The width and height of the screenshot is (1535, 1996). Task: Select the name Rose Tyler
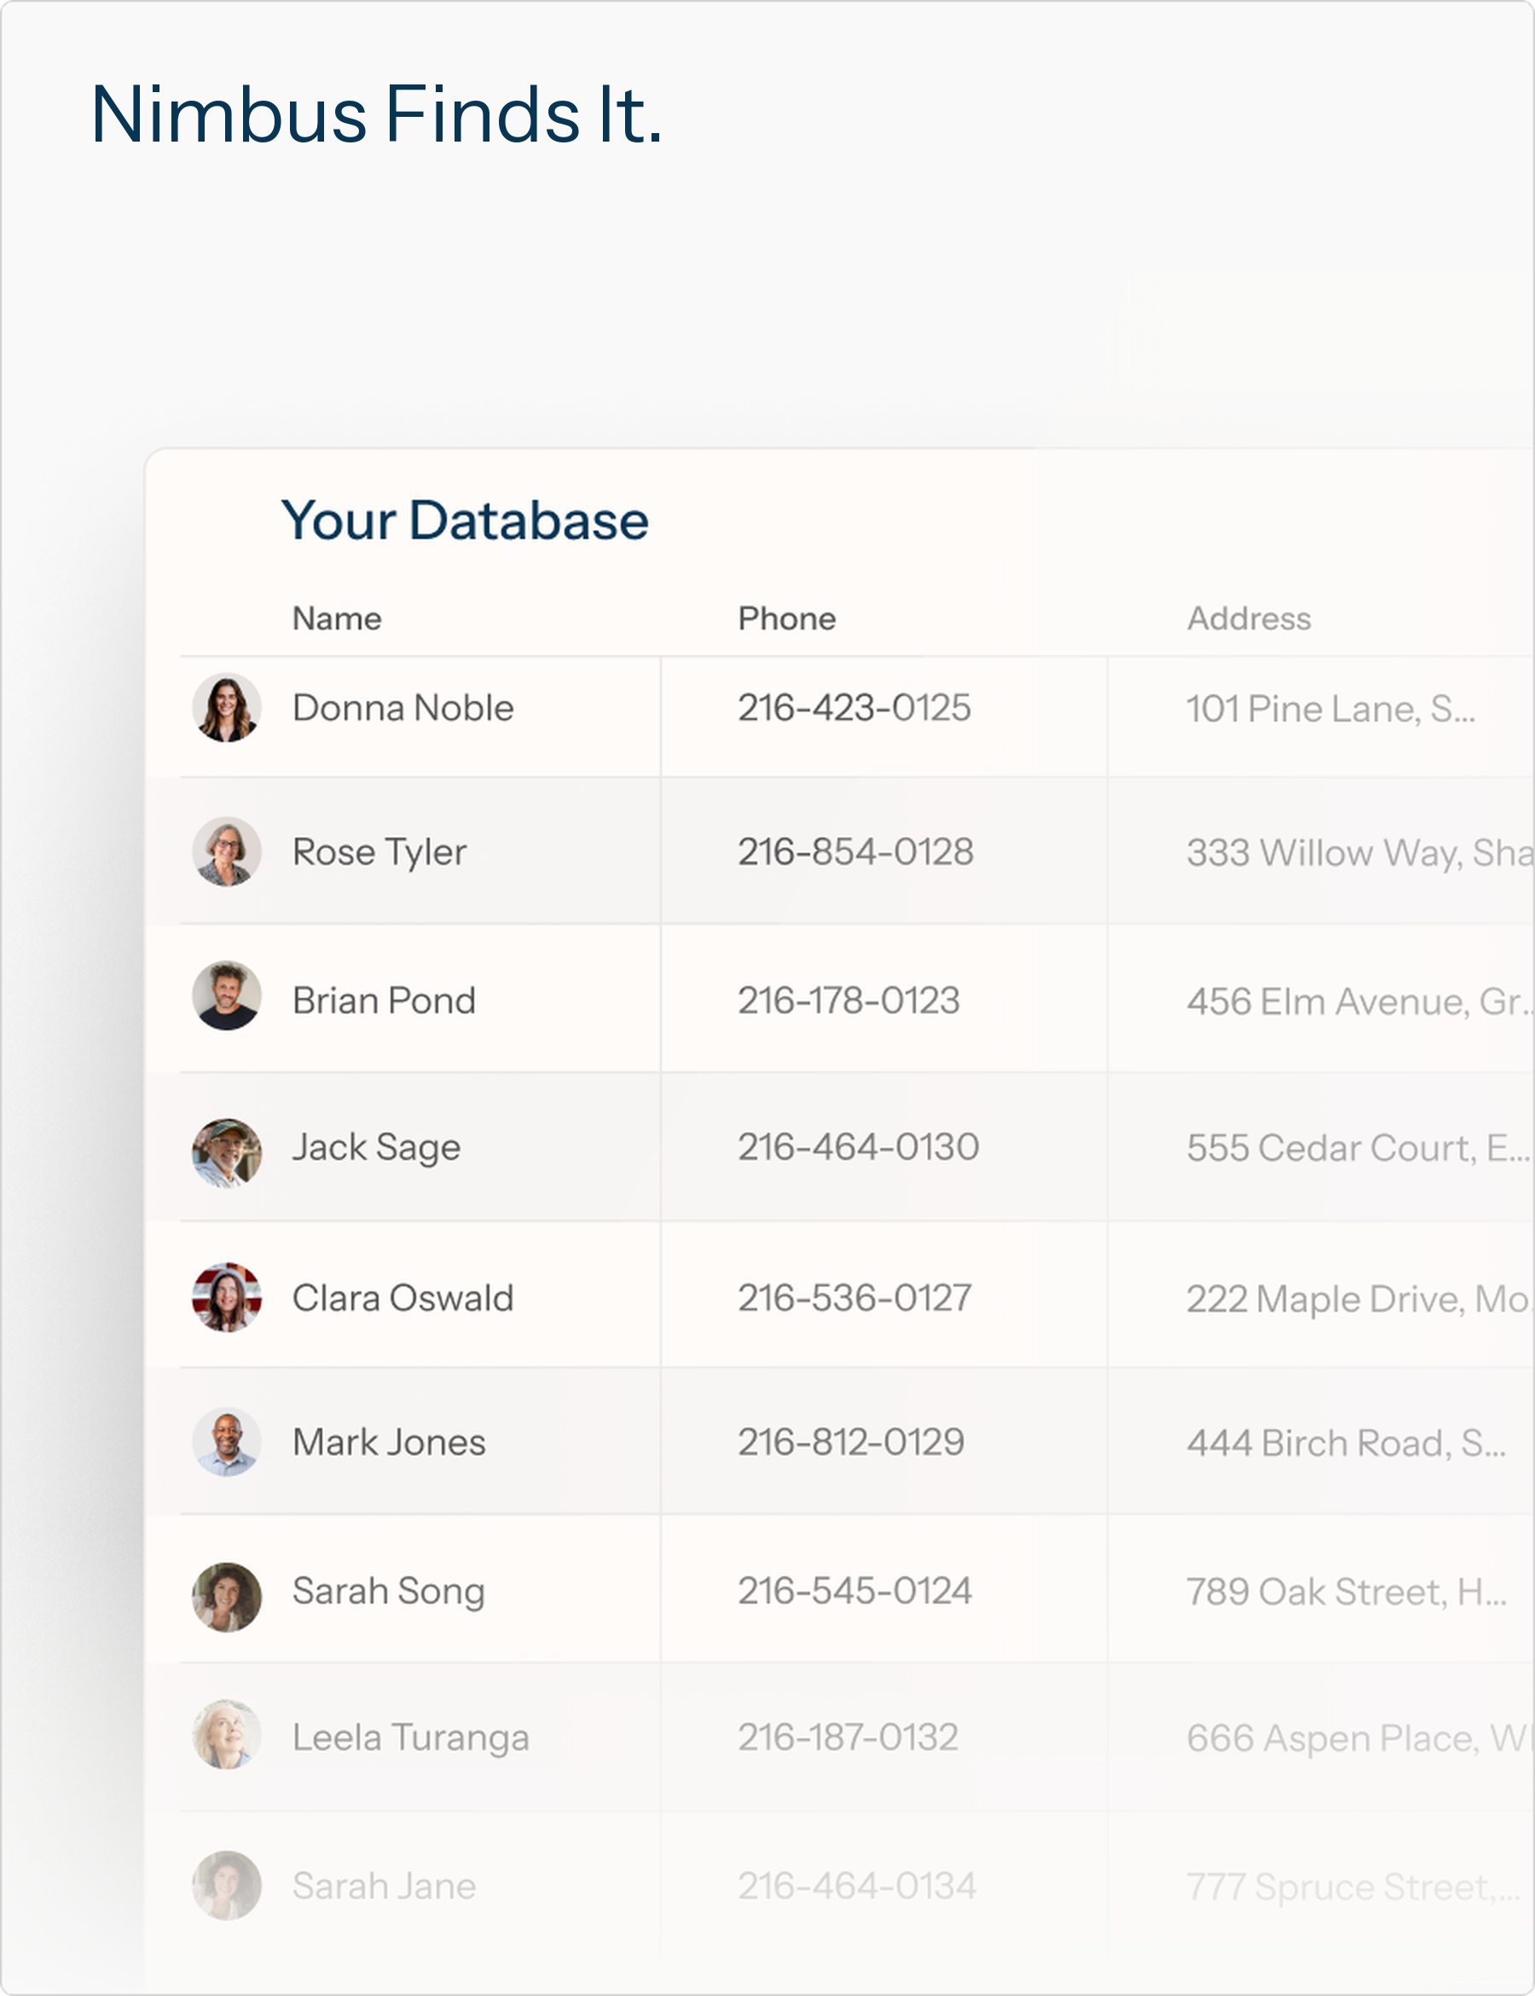tap(379, 853)
